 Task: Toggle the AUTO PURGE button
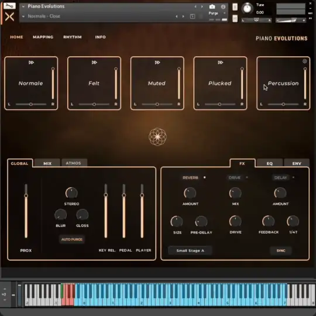point(72,239)
